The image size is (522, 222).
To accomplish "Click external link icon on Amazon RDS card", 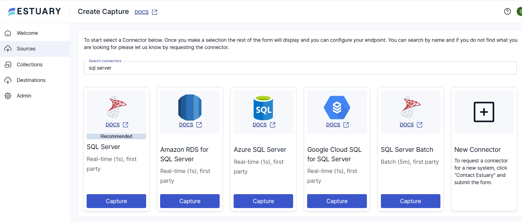I will click(199, 125).
